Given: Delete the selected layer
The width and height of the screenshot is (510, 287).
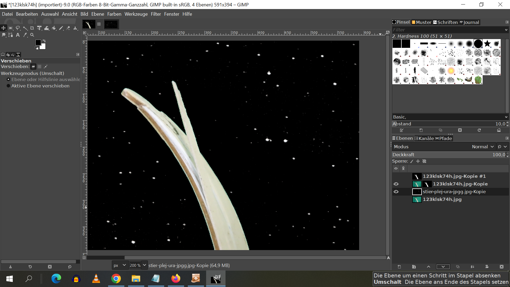Looking at the screenshot, I should pos(501,267).
